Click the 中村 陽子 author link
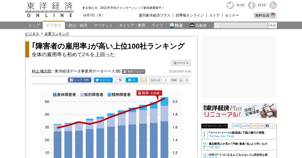302x158 pixels. click(214, 147)
